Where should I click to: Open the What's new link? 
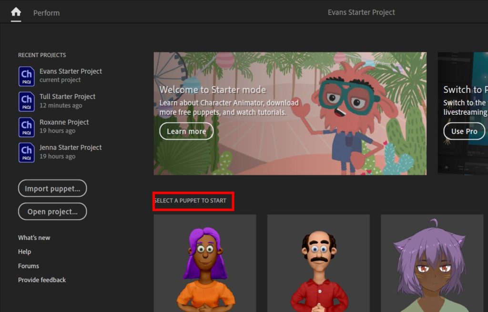tap(34, 237)
